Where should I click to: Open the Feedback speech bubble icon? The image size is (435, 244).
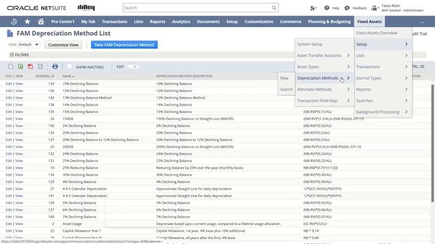click(347, 8)
